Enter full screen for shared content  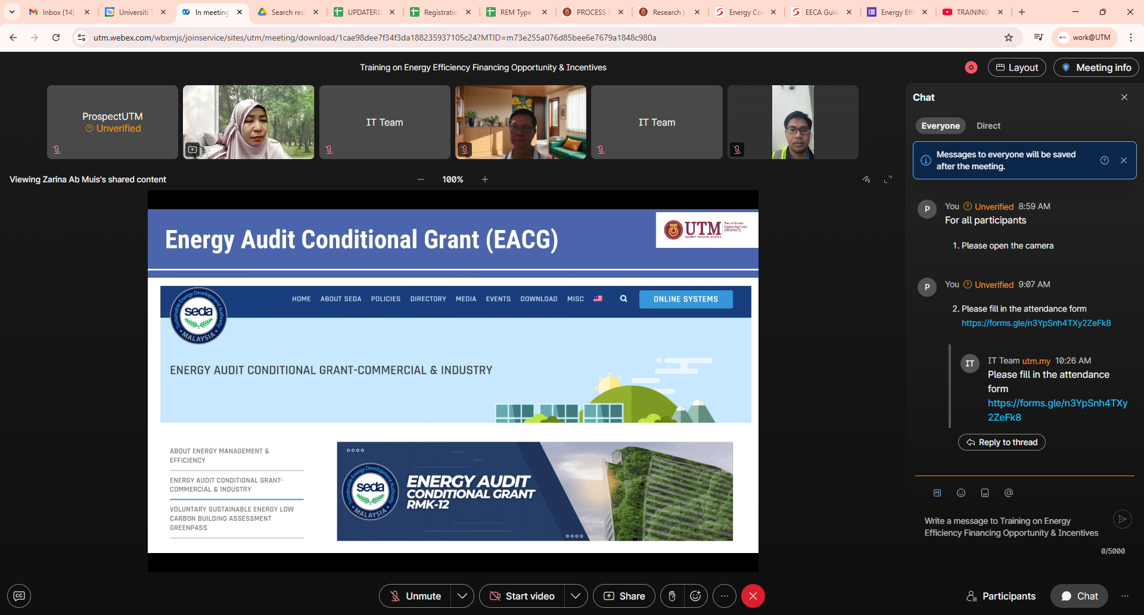pos(888,179)
